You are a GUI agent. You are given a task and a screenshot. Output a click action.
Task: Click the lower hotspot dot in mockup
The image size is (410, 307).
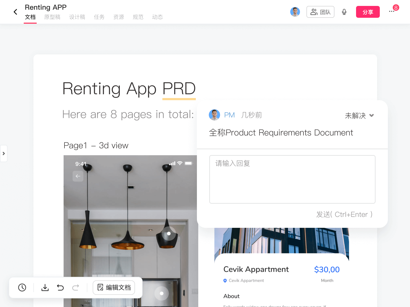[162, 293]
